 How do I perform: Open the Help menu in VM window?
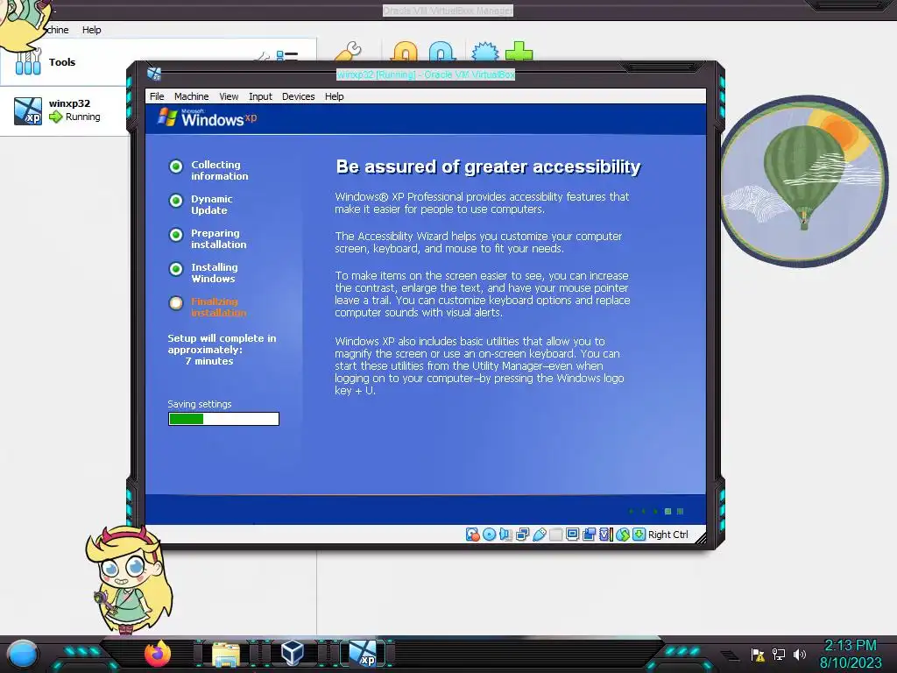click(x=334, y=96)
